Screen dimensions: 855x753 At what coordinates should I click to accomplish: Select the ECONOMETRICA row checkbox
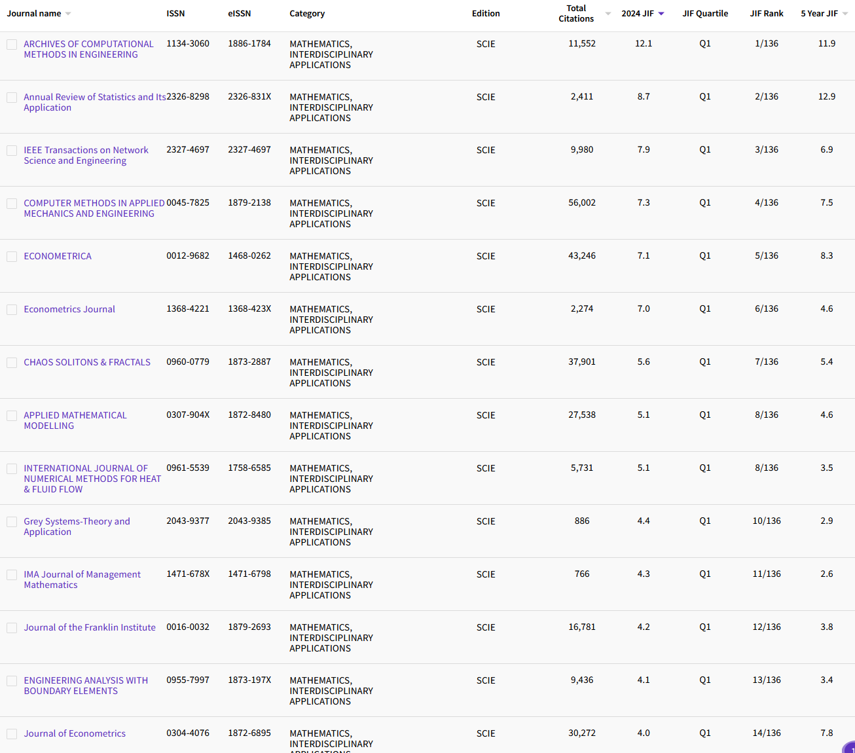(x=11, y=257)
